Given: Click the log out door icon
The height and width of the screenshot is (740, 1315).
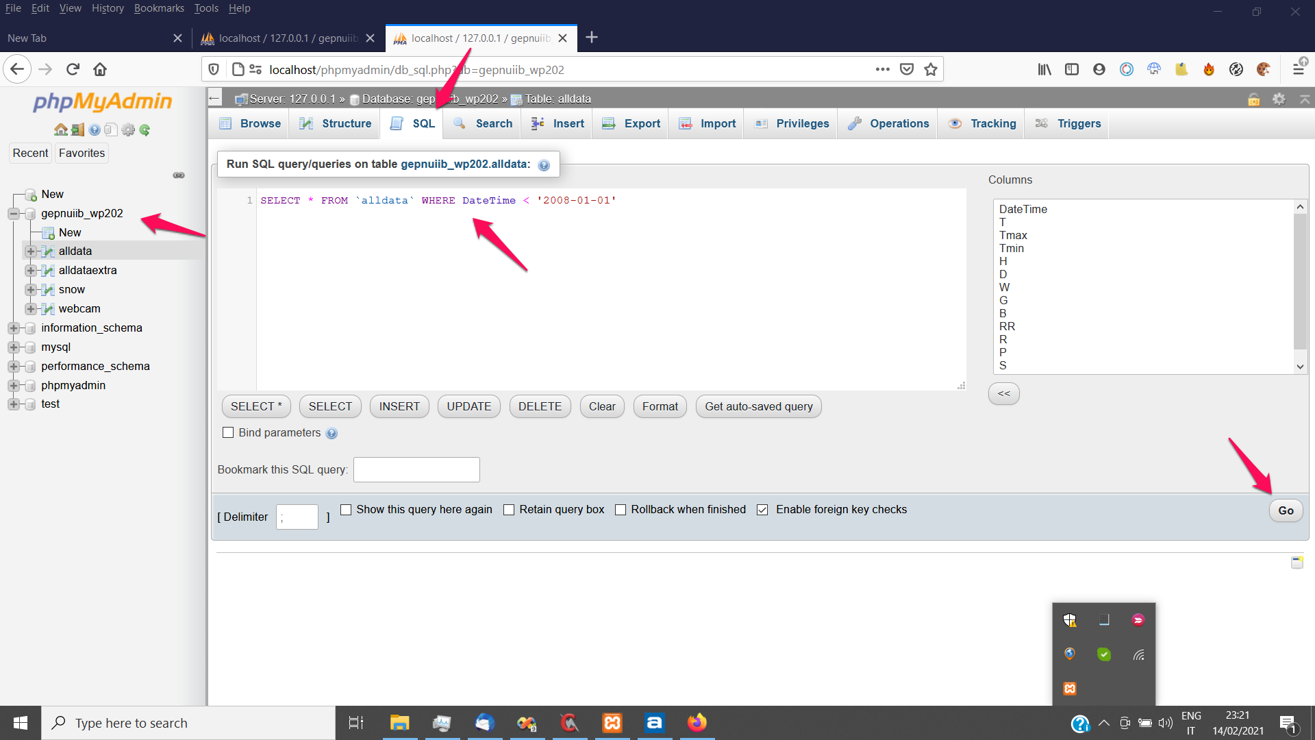Looking at the screenshot, I should click(x=77, y=129).
